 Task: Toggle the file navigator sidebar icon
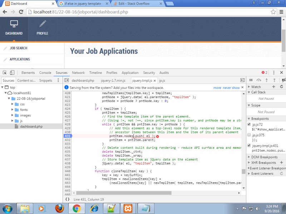[x=66, y=80]
